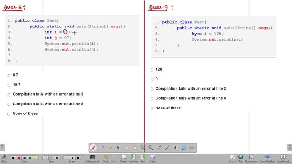292x164 pixels.
Task: Click the capture screen area tool
Action: pos(183,148)
